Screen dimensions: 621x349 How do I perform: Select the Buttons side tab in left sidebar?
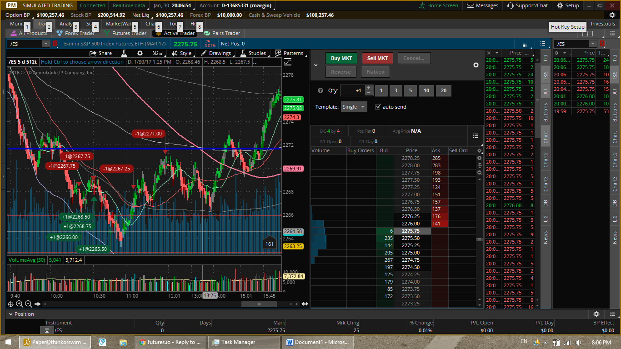click(x=546, y=112)
